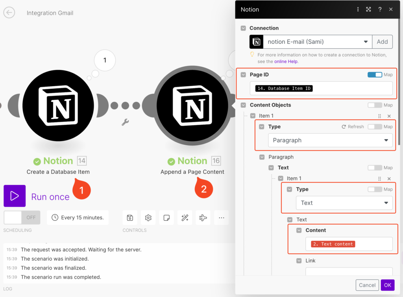Screen dimensions: 403x297
Task: Close the Notion panel
Action: click(391, 9)
